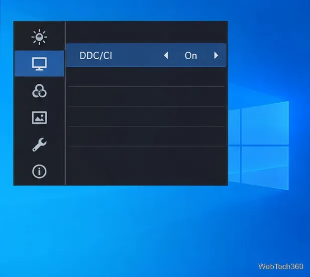
Task: Select the DDC/CI label
Action: click(x=96, y=56)
